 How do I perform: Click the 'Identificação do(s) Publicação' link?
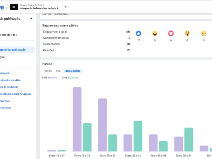pyautogui.click(x=16, y=94)
